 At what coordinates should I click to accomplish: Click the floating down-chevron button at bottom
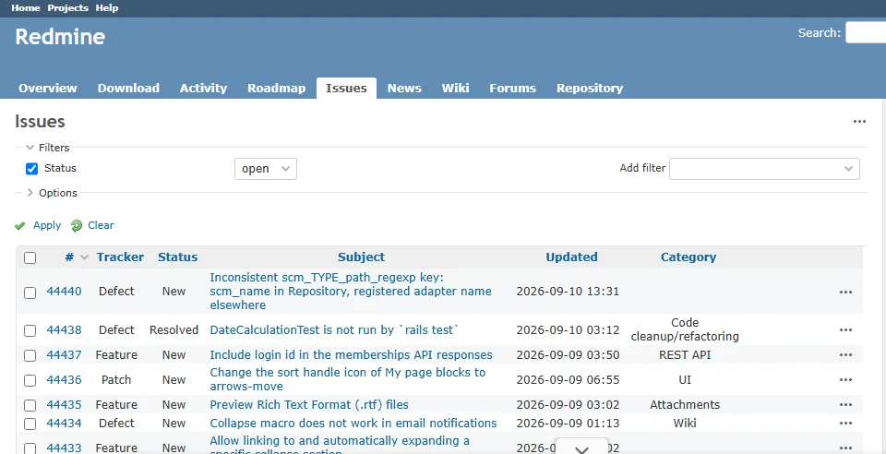582,447
